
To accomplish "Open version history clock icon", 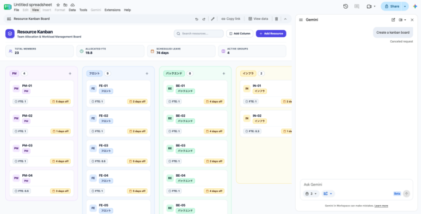I will (346, 6).
